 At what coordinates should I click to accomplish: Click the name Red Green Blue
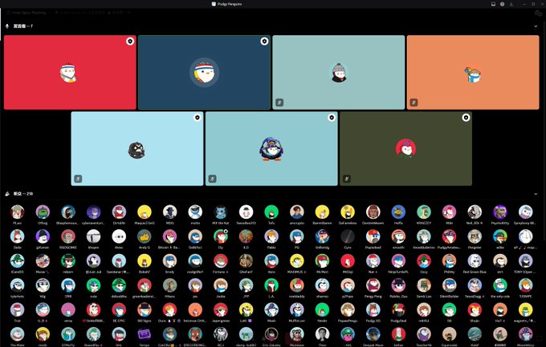475,272
